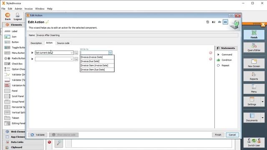Image resolution: width=267 pixels, height=150 pixels.
Task: Switch language to en
Action: [225, 22]
